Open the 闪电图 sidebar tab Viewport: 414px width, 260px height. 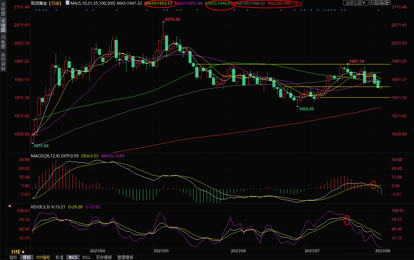click(3, 42)
